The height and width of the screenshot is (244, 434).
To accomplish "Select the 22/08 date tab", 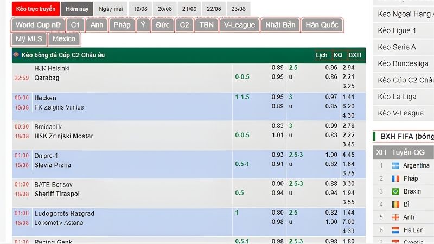I will coord(214,9).
